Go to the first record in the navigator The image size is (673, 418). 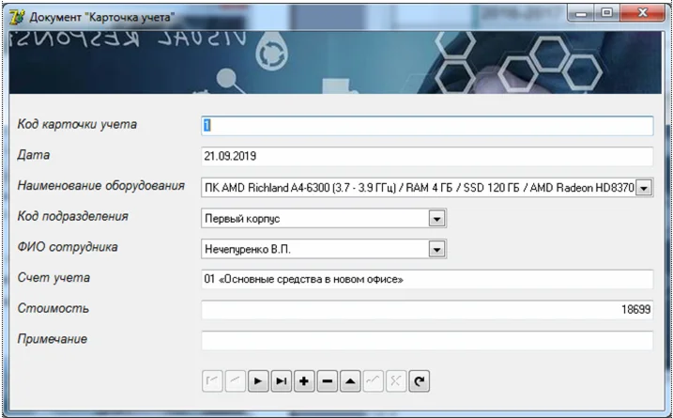click(x=212, y=381)
